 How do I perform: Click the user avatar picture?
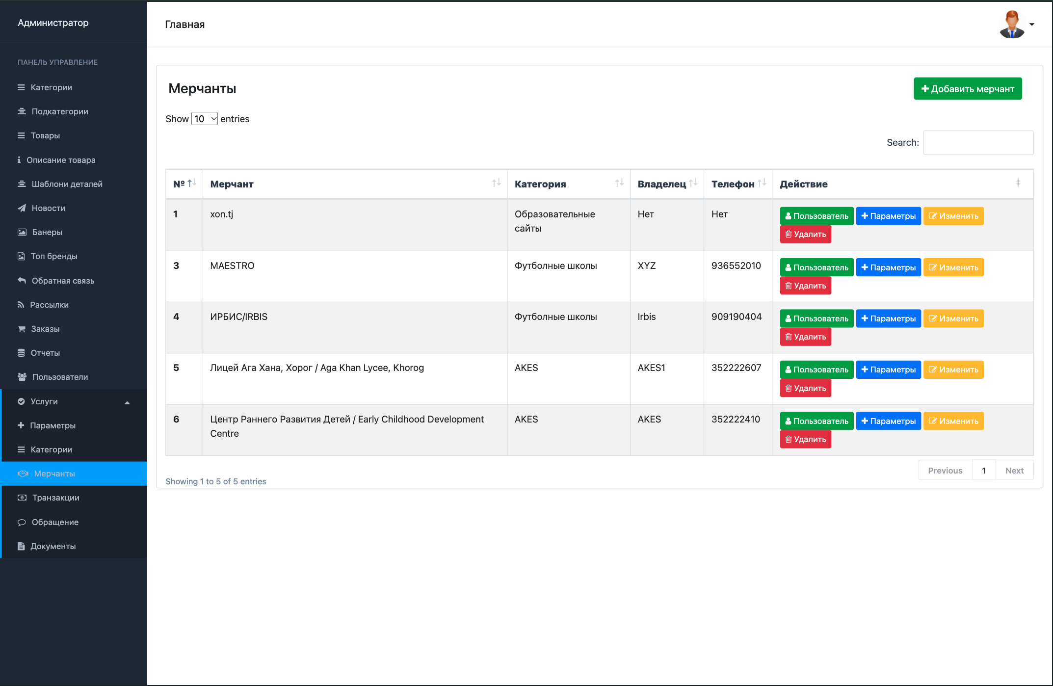coord(1012,25)
